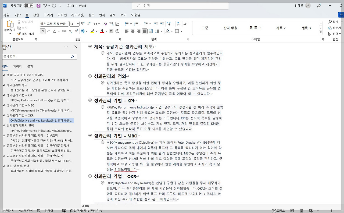Open the borders dropdown arrow
Image resolution: width=344 pixels, height=213 pixels.
pos(181,31)
